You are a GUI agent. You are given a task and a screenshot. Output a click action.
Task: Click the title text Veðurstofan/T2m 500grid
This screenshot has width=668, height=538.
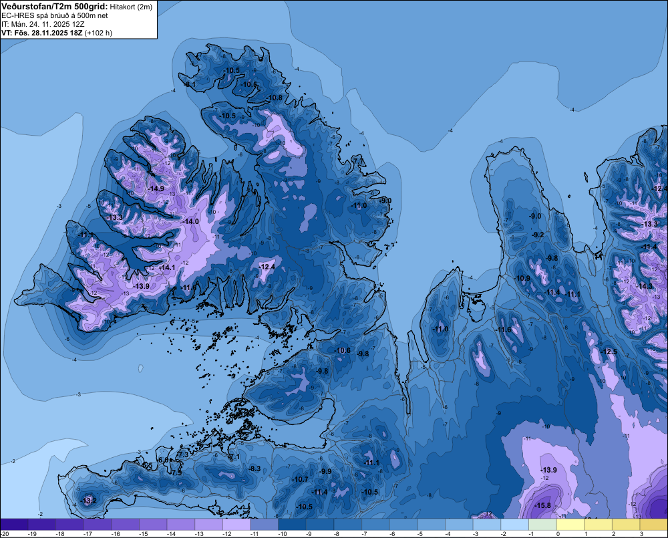(x=55, y=7)
